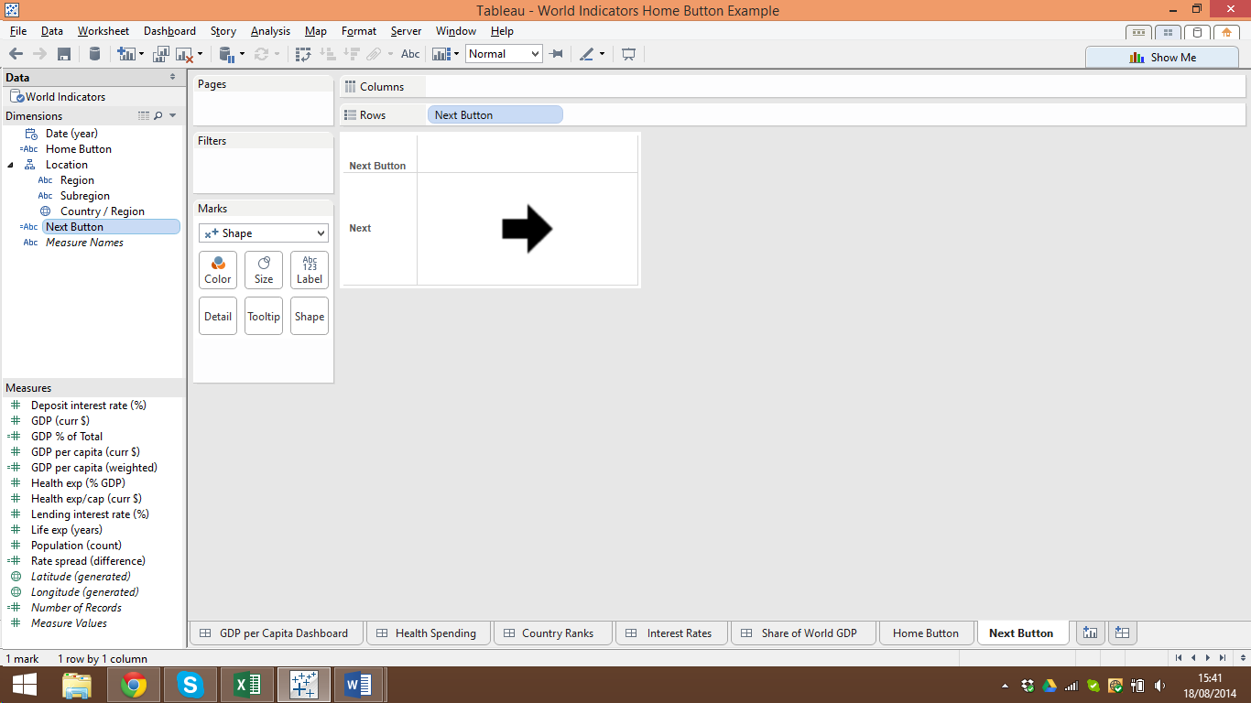The width and height of the screenshot is (1251, 703).
Task: Select the Date (year) dimension
Action: (x=71, y=134)
